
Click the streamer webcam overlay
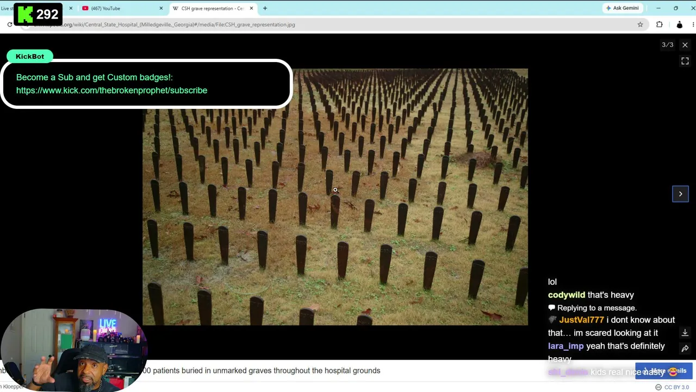coord(73,350)
